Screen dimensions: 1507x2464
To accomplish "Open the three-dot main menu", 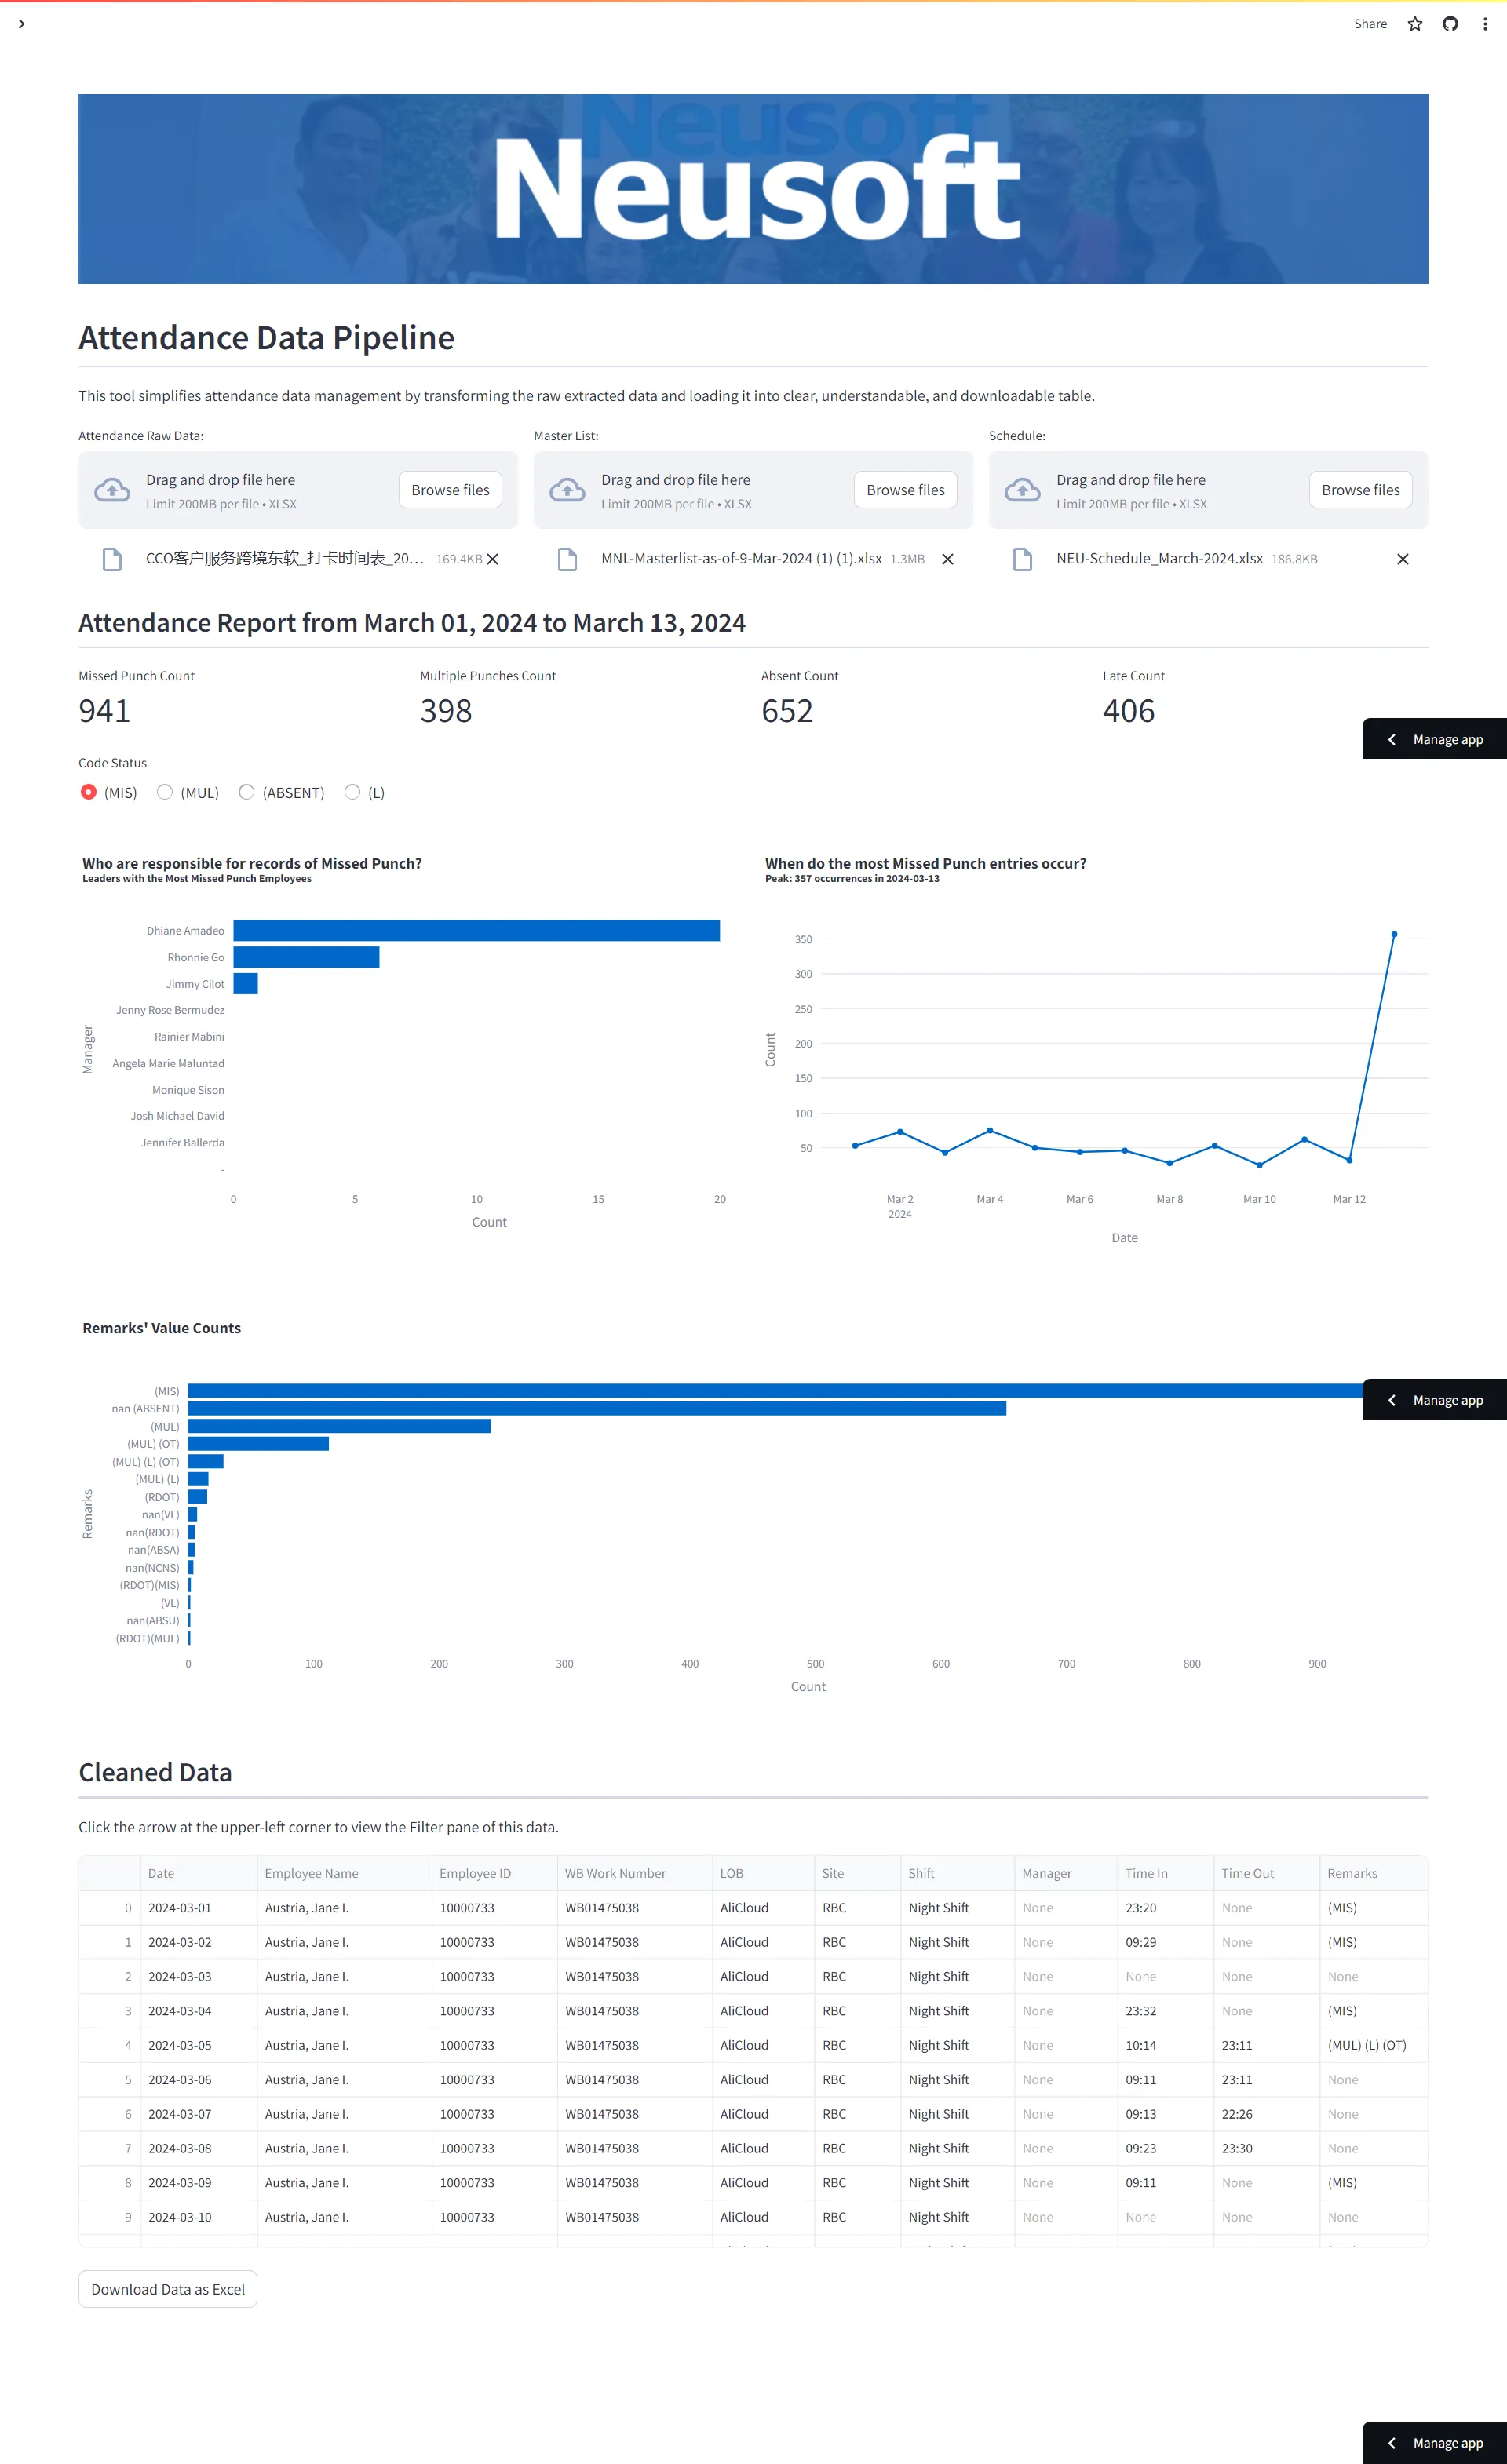I will 1485,24.
